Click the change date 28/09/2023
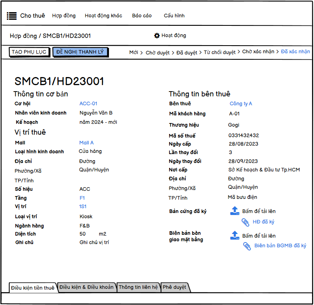The image size is (314, 305). 243,161
